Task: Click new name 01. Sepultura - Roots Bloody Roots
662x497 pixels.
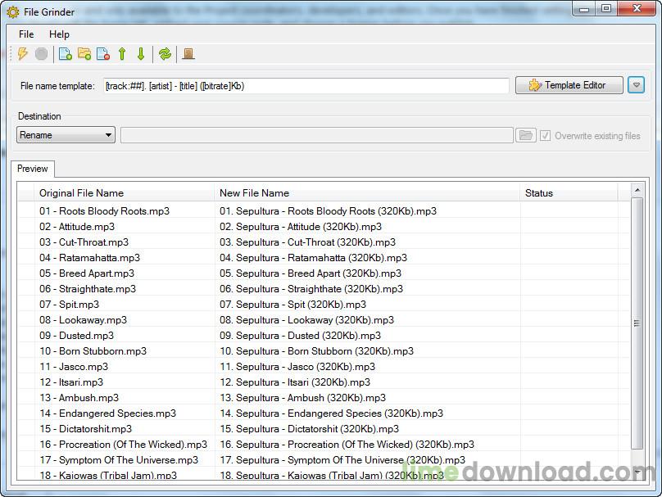Action: click(328, 211)
